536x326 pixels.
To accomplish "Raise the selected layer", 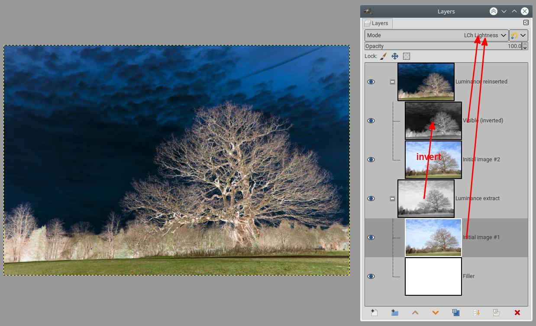I will pyautogui.click(x=415, y=312).
